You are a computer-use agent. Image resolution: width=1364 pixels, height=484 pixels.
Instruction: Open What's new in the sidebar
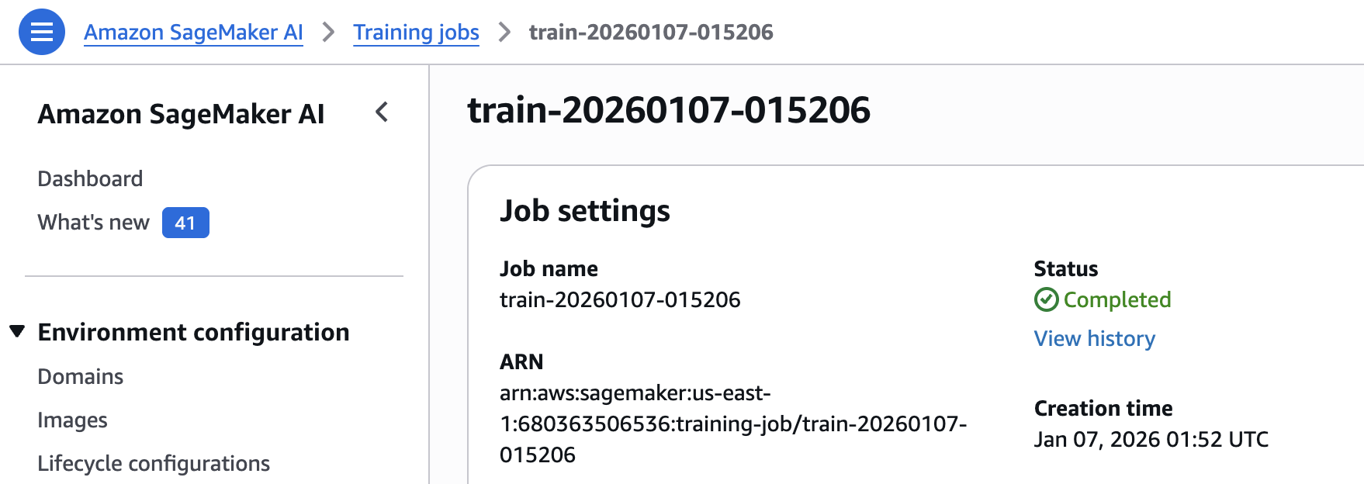(x=93, y=223)
